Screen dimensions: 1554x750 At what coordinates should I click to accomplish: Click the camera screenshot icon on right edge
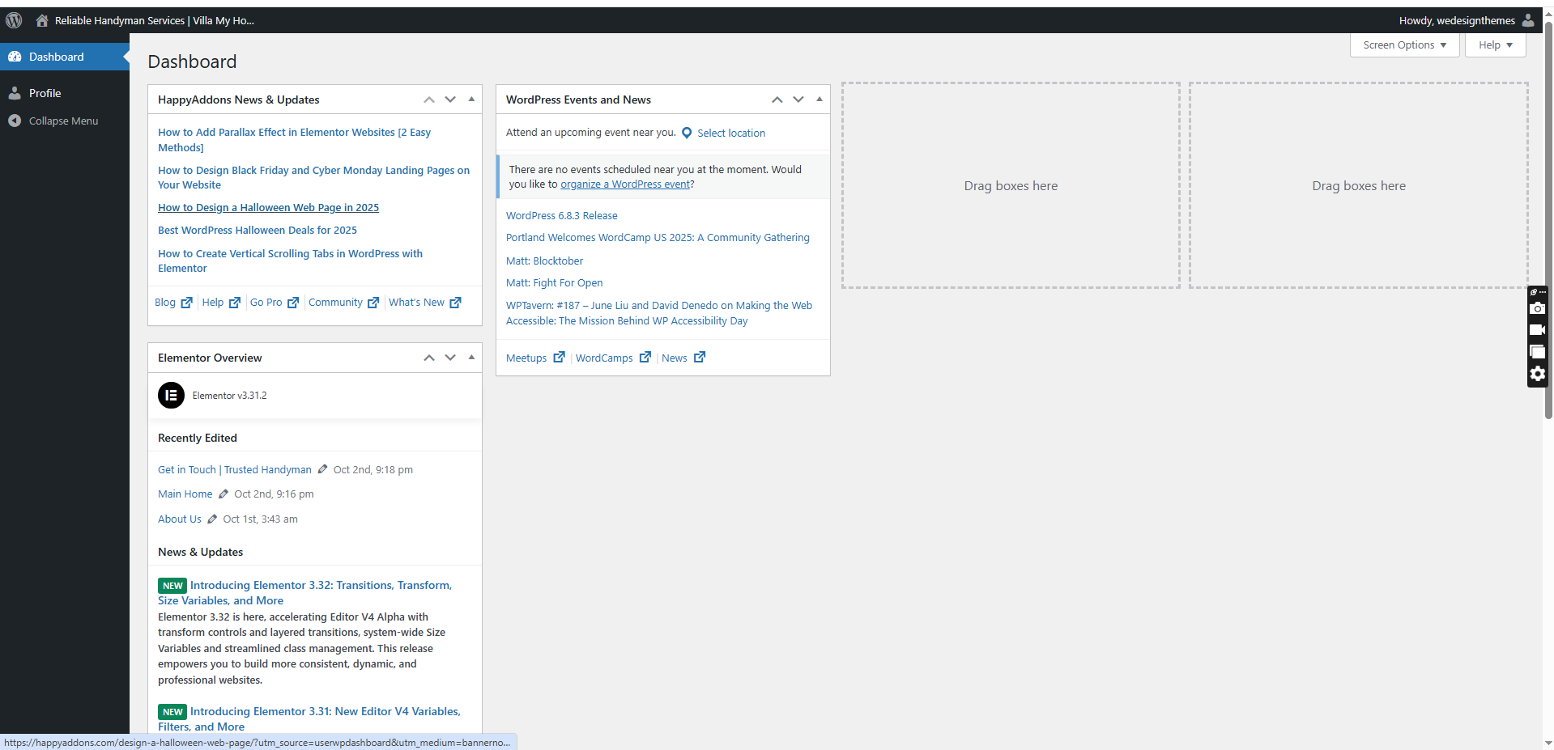pyautogui.click(x=1537, y=308)
